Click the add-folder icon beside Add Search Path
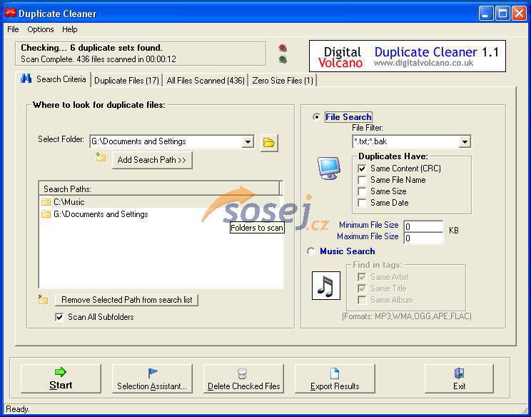 click(x=101, y=157)
